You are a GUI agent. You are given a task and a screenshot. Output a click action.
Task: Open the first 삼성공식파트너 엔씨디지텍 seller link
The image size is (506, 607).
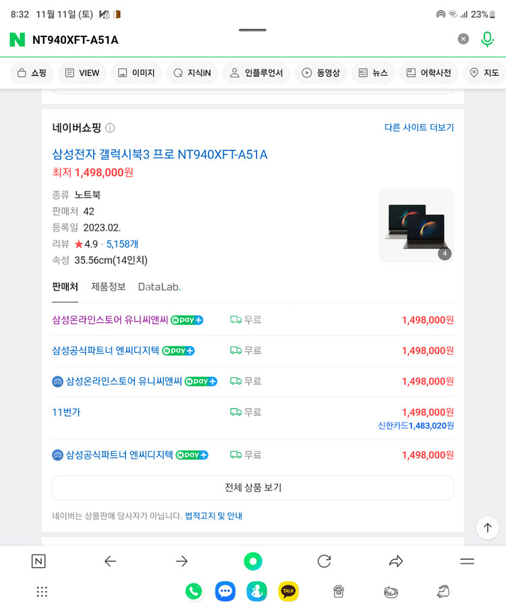coord(105,351)
